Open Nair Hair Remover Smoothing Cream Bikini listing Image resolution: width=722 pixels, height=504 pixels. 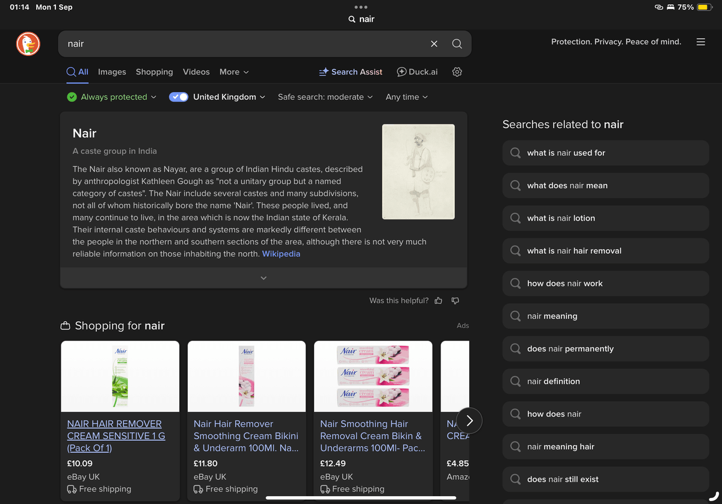(246, 436)
